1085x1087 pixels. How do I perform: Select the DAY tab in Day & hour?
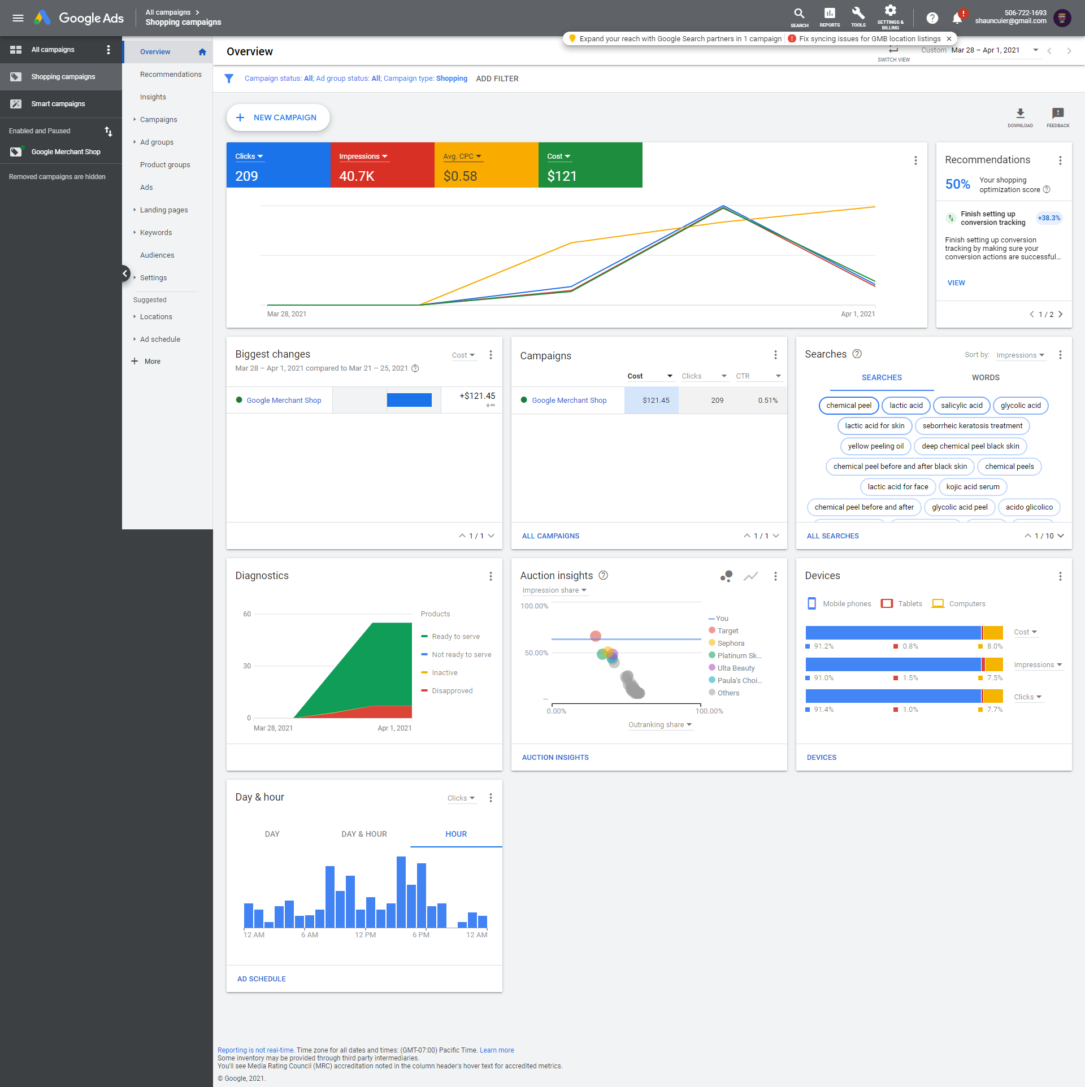pyautogui.click(x=272, y=834)
